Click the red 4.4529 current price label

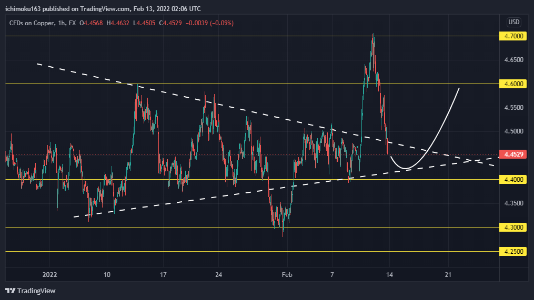513,154
